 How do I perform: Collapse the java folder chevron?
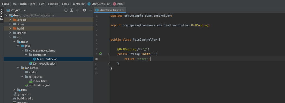point(18,46)
